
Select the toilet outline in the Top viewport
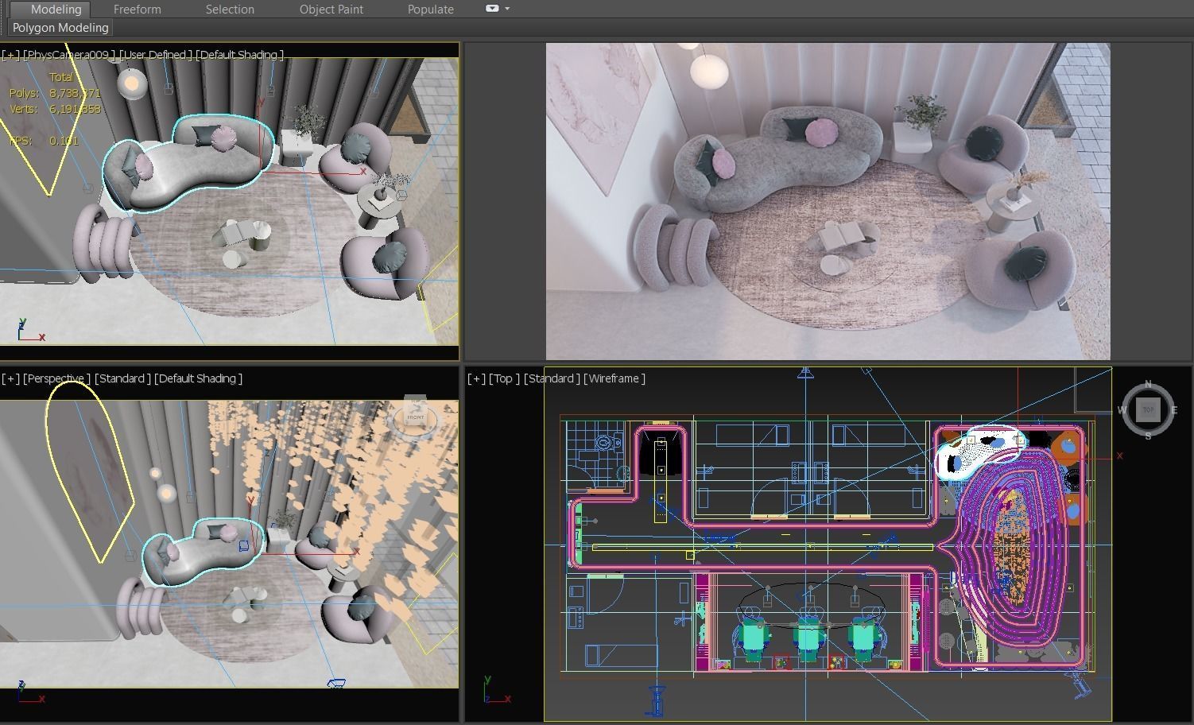[608, 443]
